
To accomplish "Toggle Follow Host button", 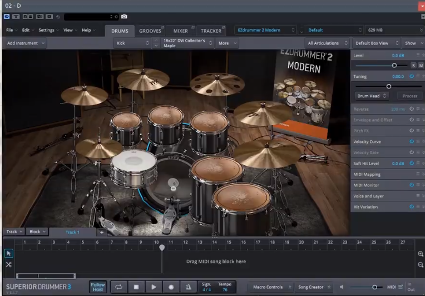I will (97, 287).
